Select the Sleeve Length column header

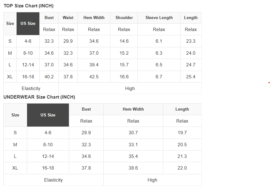point(159,18)
